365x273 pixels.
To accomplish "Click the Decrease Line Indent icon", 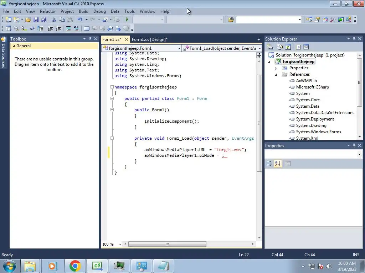I will [x=50, y=28].
